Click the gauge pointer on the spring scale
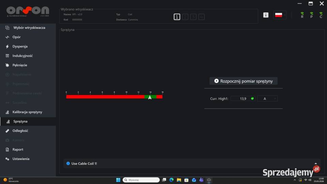The height and width of the screenshot is (184, 327). click(x=150, y=97)
